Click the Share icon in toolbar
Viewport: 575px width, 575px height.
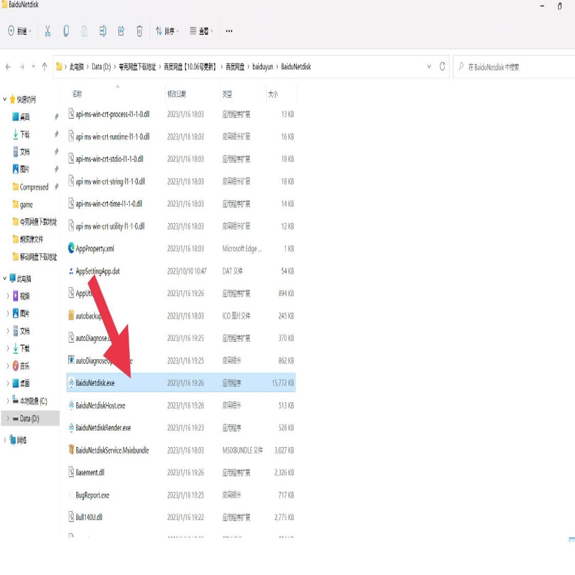coord(121,31)
